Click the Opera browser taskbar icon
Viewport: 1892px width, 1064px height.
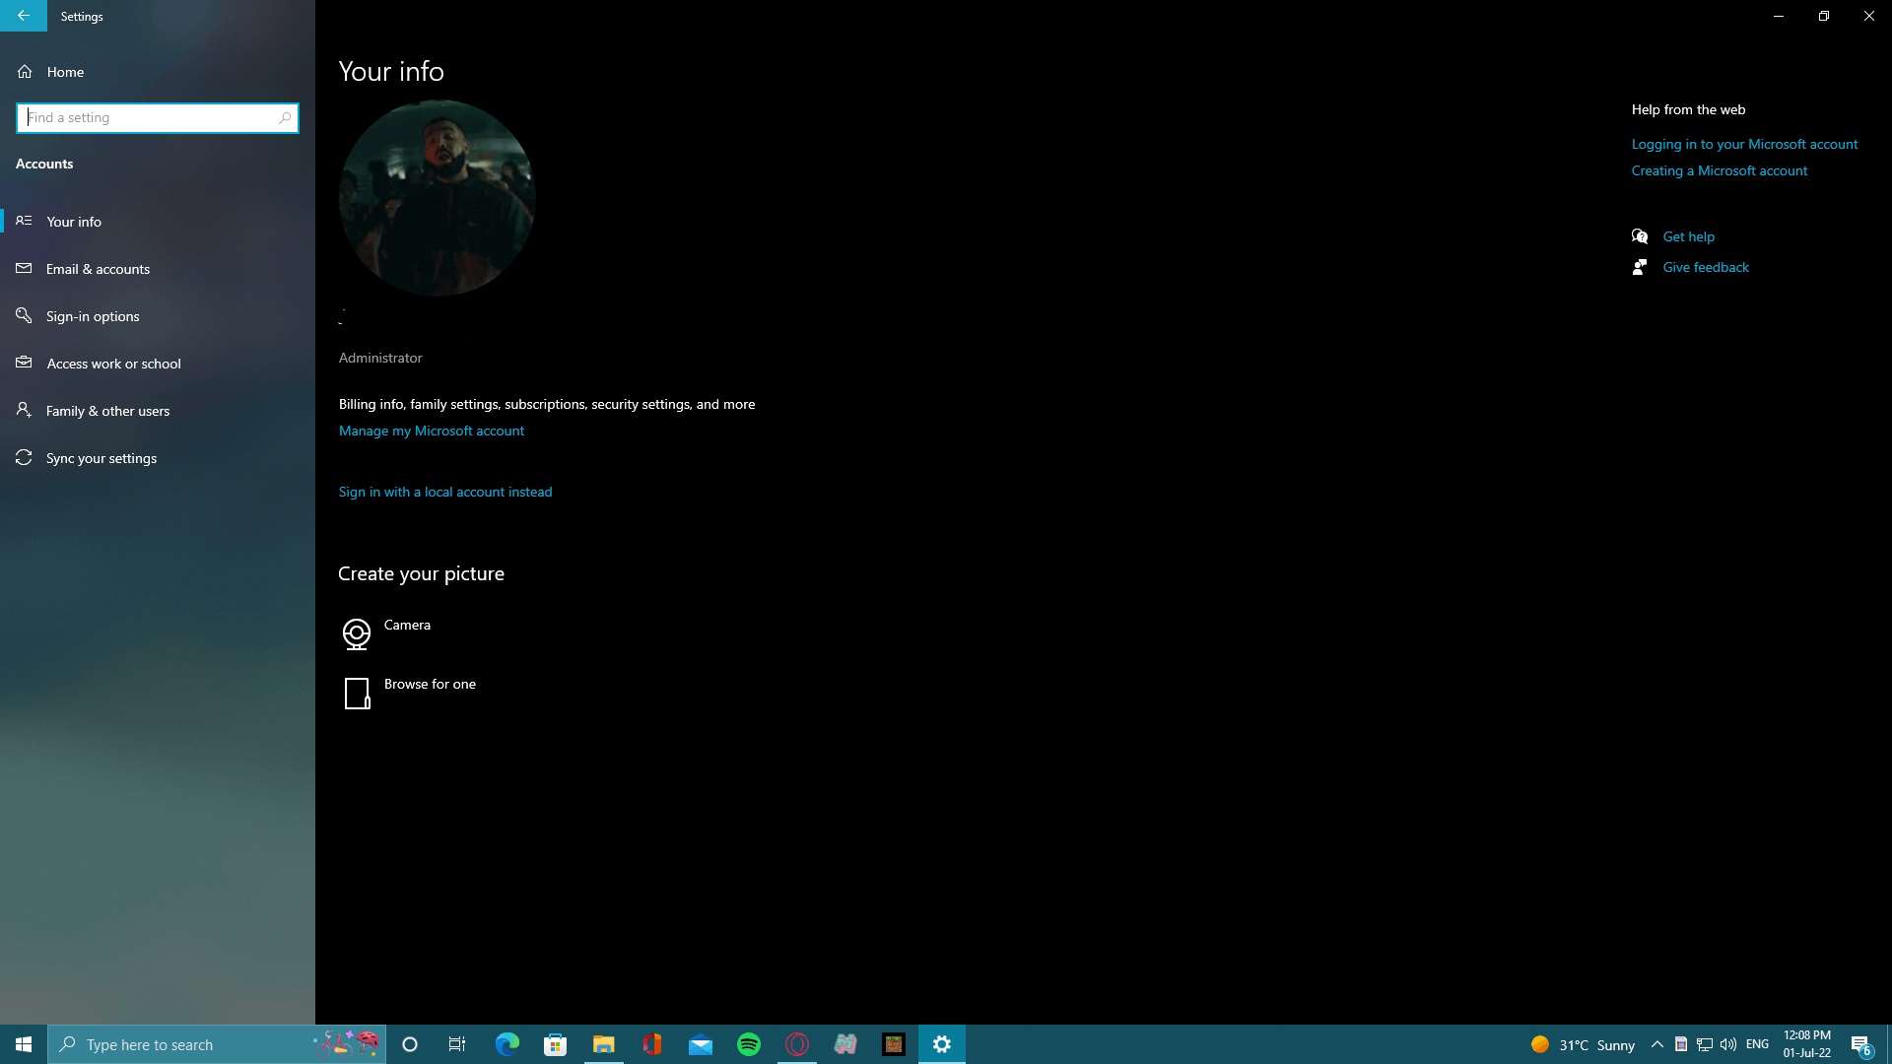pyautogui.click(x=796, y=1043)
